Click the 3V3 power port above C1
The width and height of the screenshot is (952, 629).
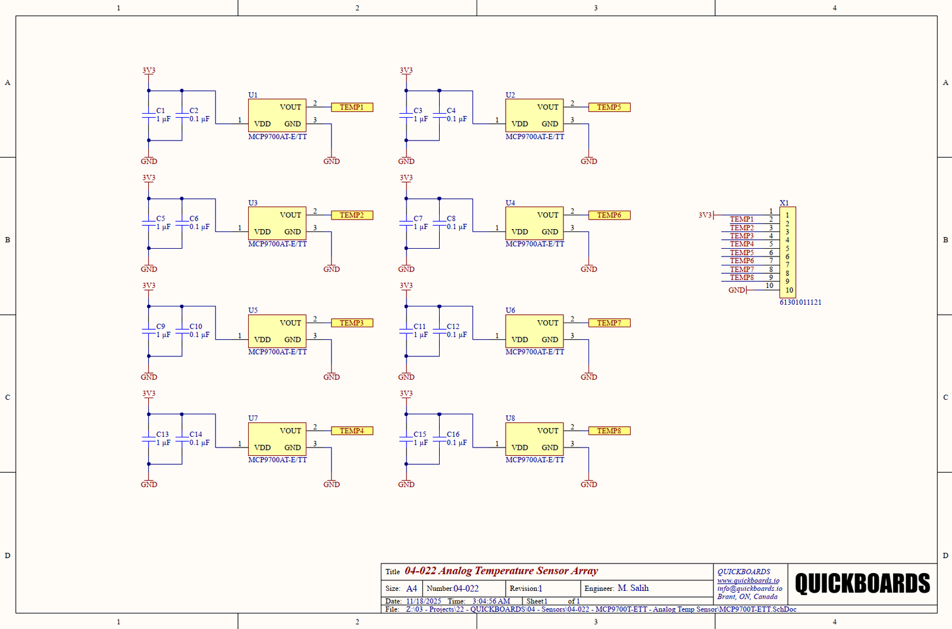(x=149, y=71)
